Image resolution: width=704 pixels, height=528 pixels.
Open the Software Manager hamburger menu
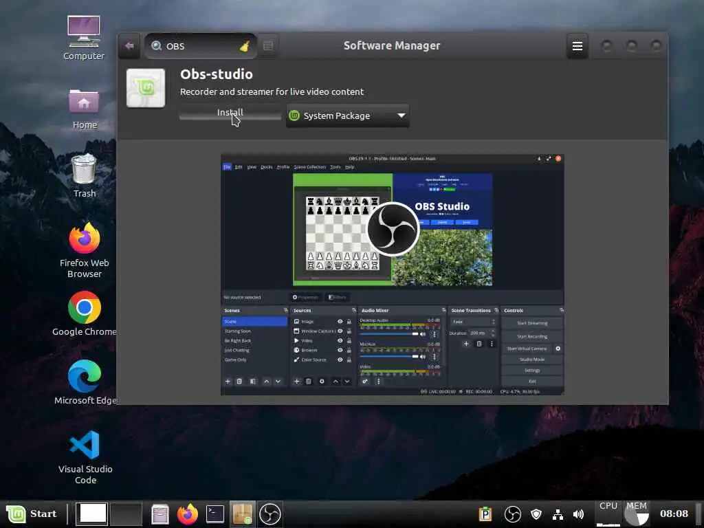(577, 46)
